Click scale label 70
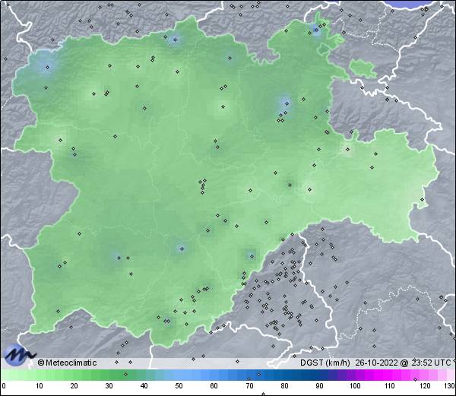Screen dimensions: 456x396 click(249, 386)
